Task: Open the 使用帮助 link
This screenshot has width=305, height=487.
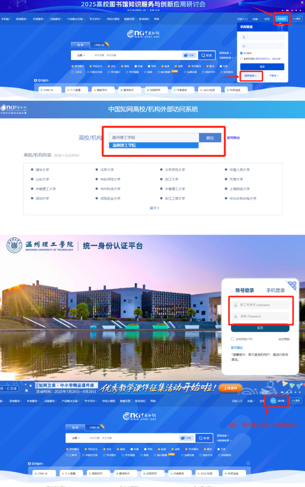Action: tap(233, 138)
